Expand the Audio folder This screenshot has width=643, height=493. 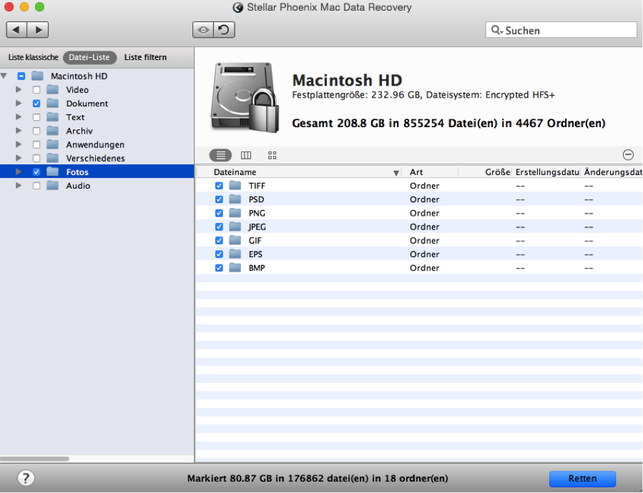click(19, 186)
